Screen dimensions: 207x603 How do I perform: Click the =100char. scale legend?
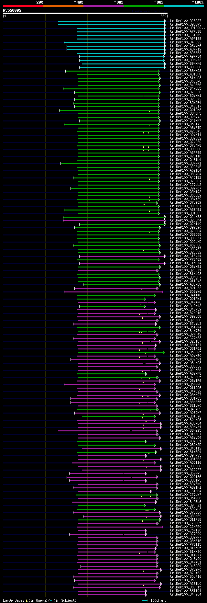point(154,600)
